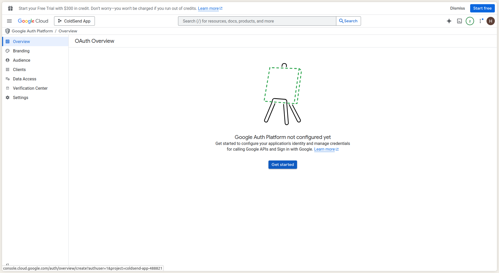Open notifications badge showing 2
499x273 pixels.
coord(470,21)
